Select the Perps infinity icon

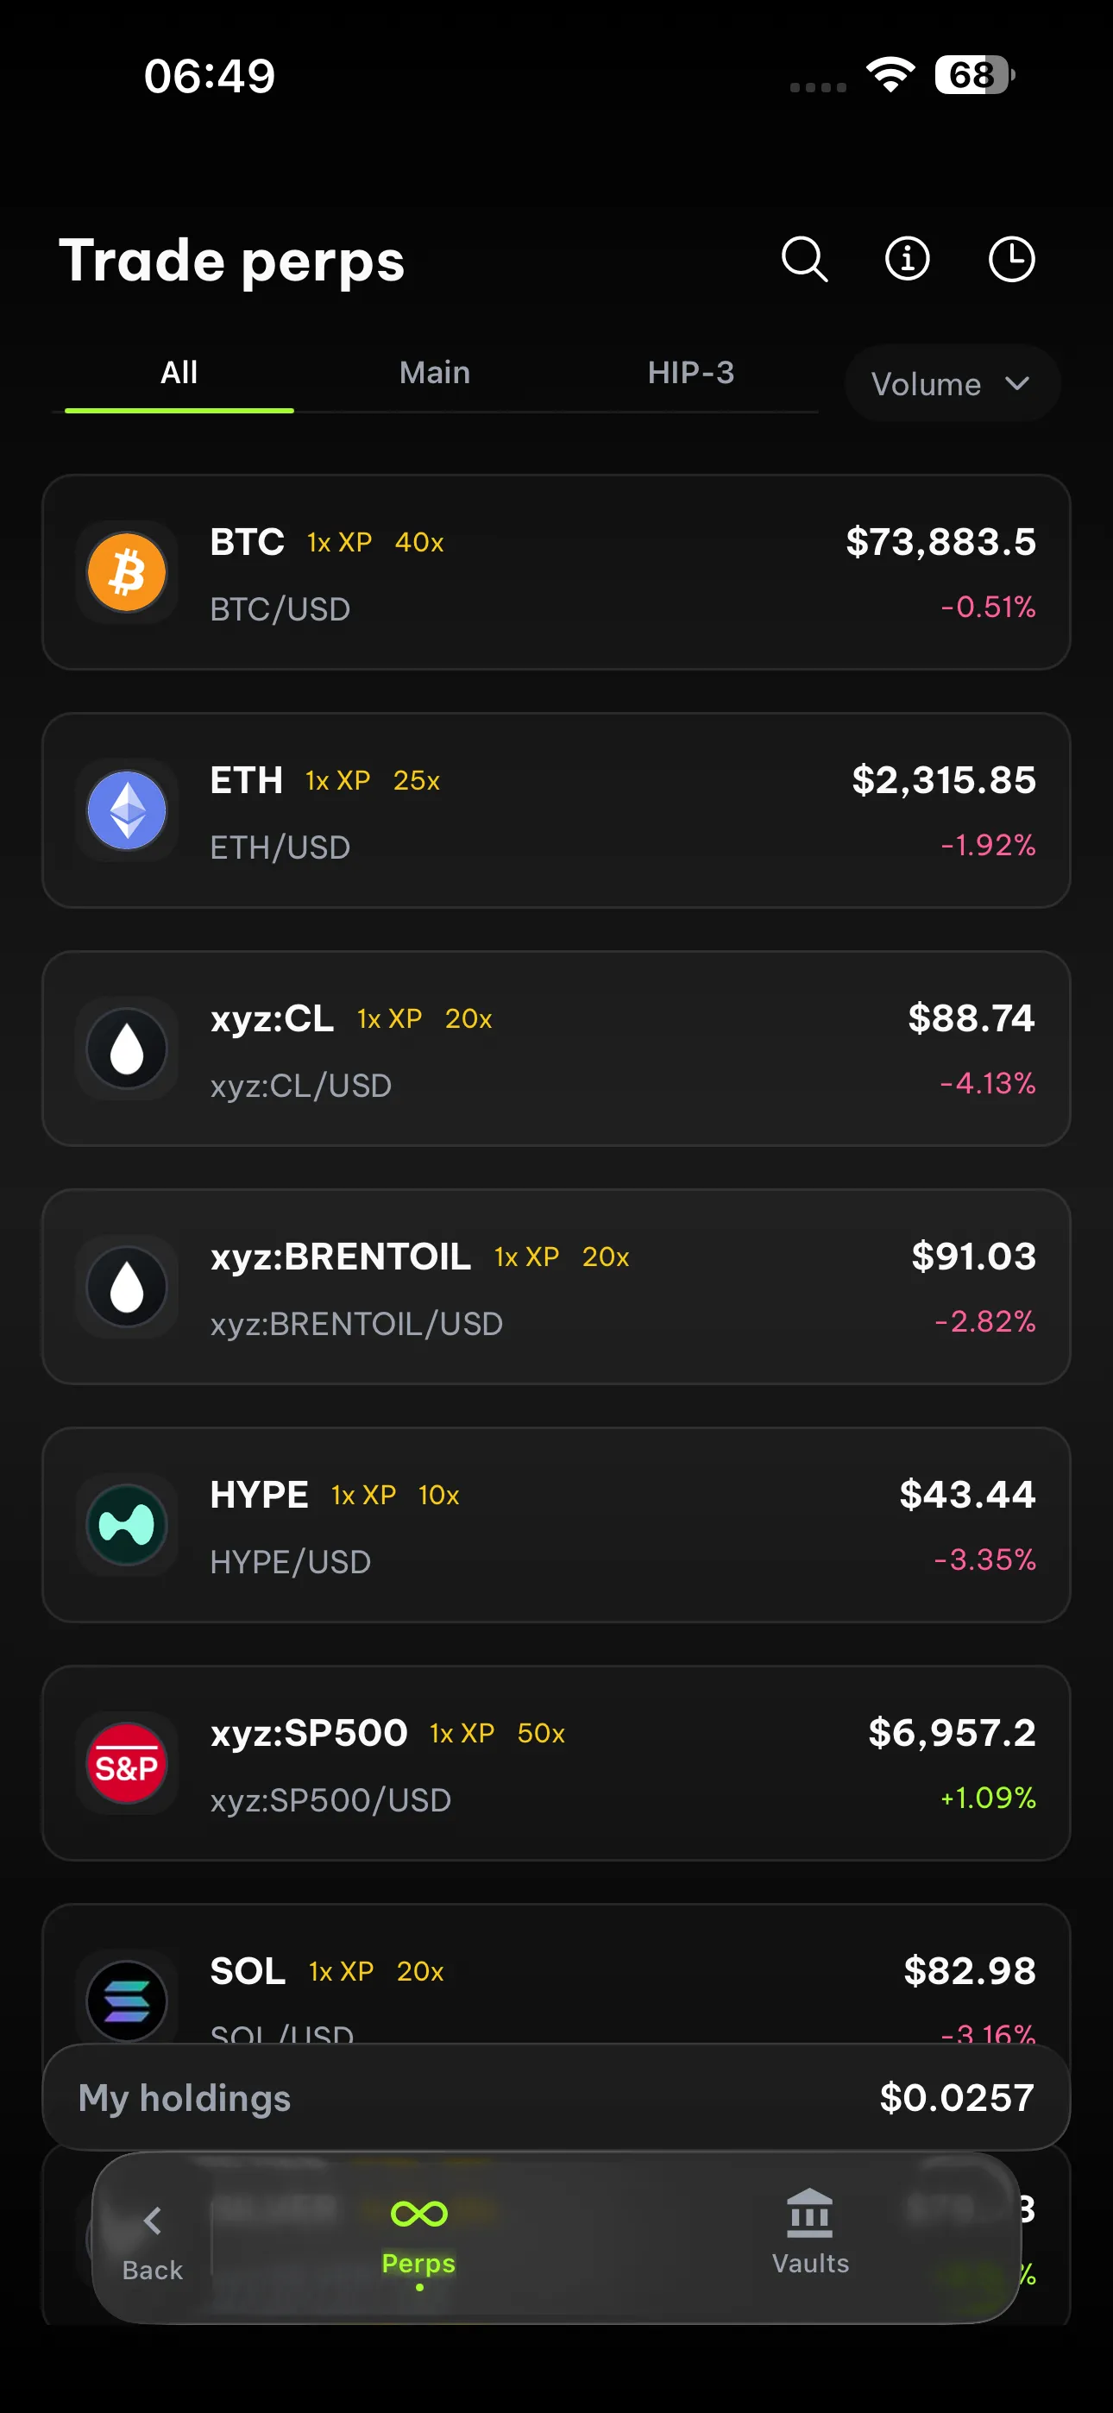coord(418,2215)
